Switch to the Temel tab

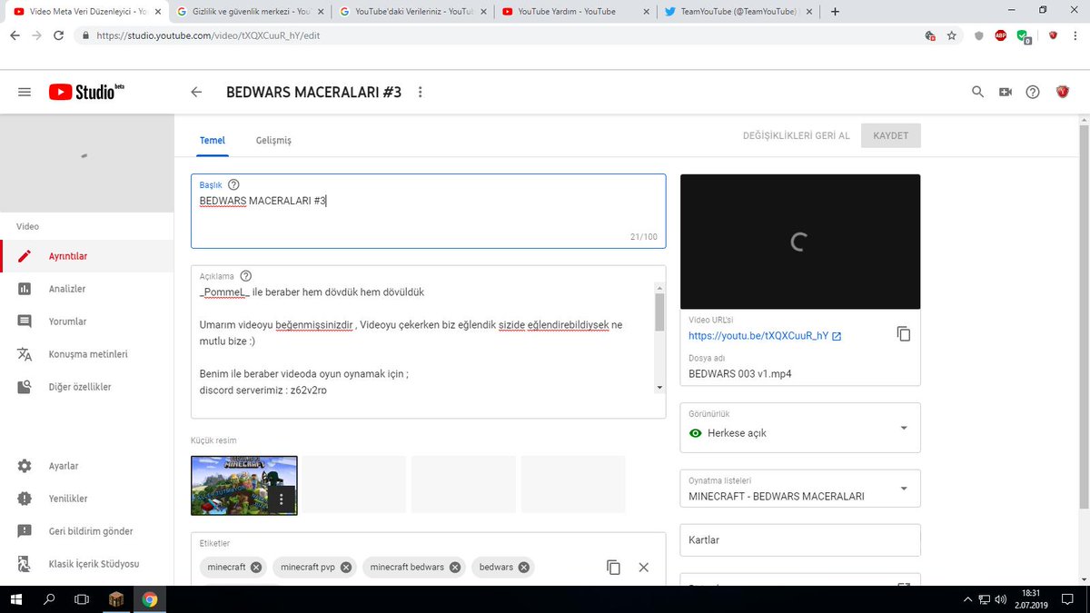pyautogui.click(x=213, y=141)
